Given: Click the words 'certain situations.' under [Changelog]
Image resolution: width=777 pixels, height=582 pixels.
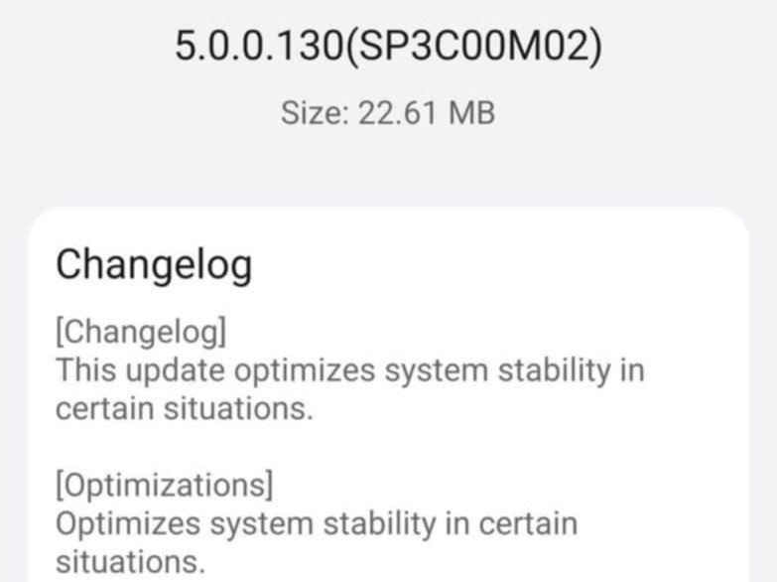Looking at the screenshot, I should pyautogui.click(x=184, y=408).
